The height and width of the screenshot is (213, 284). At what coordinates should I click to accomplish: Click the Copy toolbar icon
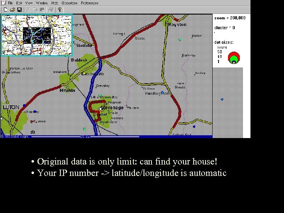[x=35, y=9]
